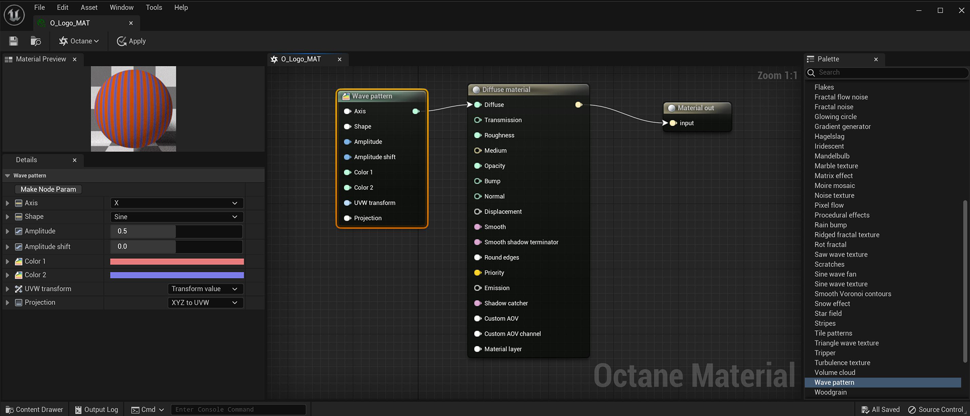Click the Color 1 property type icon
Image resolution: width=970 pixels, height=416 pixels.
[x=18, y=261]
